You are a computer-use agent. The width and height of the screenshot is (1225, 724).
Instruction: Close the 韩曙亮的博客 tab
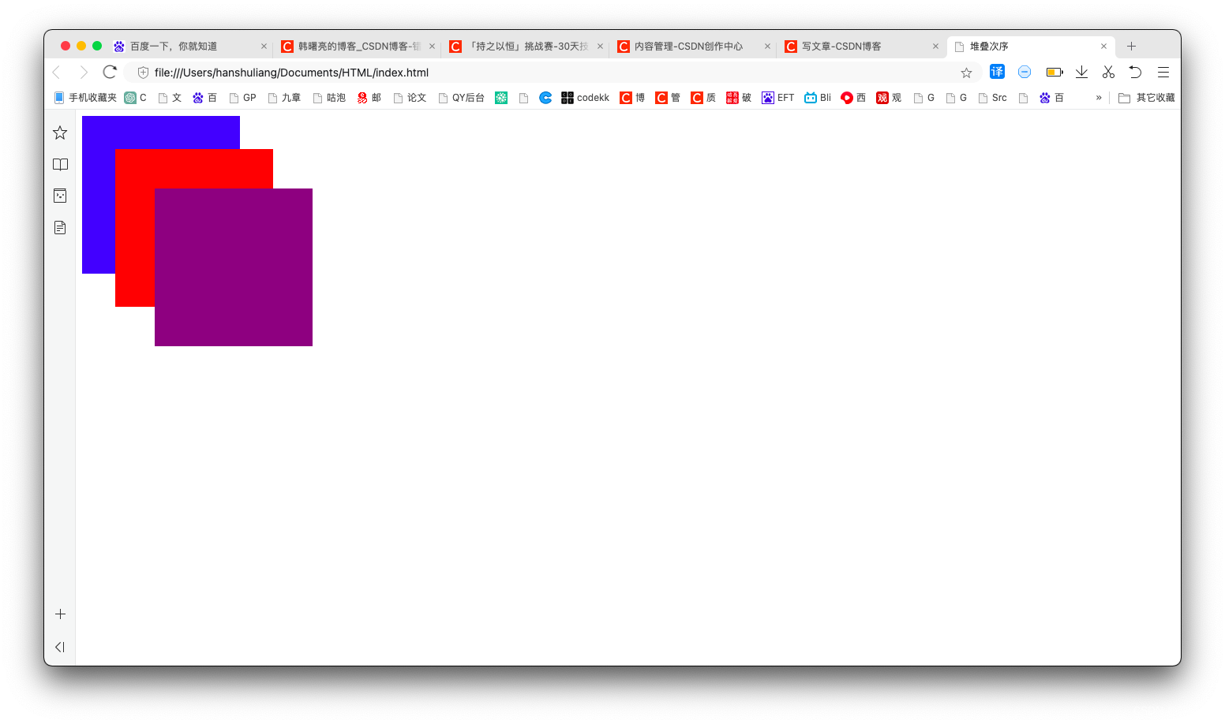point(432,47)
